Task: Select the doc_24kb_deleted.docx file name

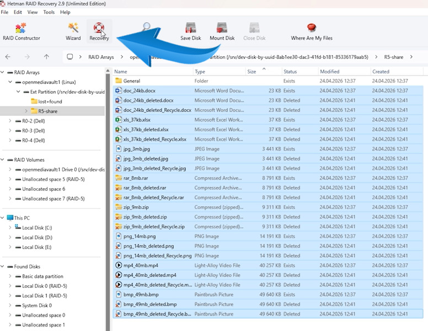Action: [148, 100]
